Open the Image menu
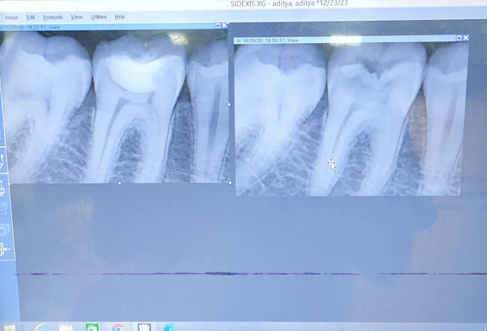The width and height of the screenshot is (487, 331). click(11, 17)
